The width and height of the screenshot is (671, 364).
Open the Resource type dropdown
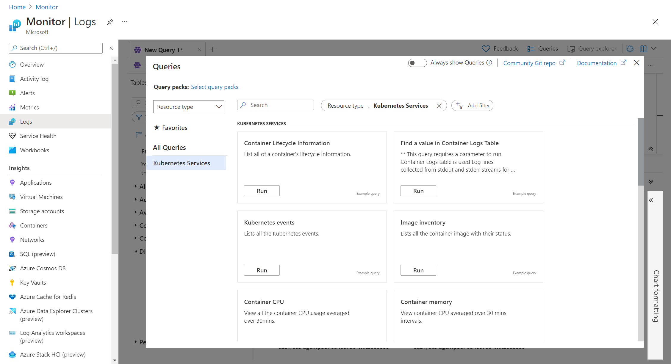tap(188, 106)
